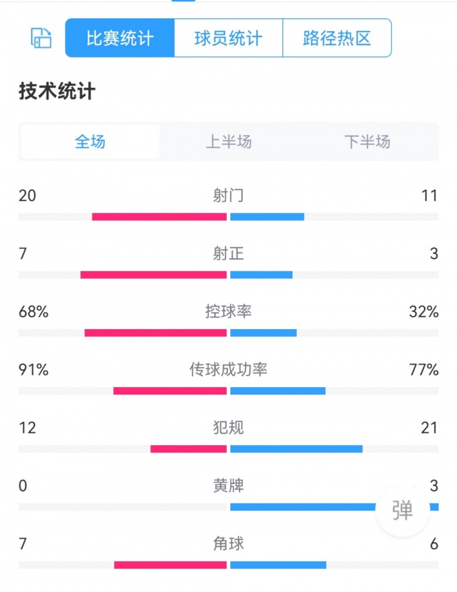
Task: Open the 路径热区 tab
Action: (x=337, y=38)
